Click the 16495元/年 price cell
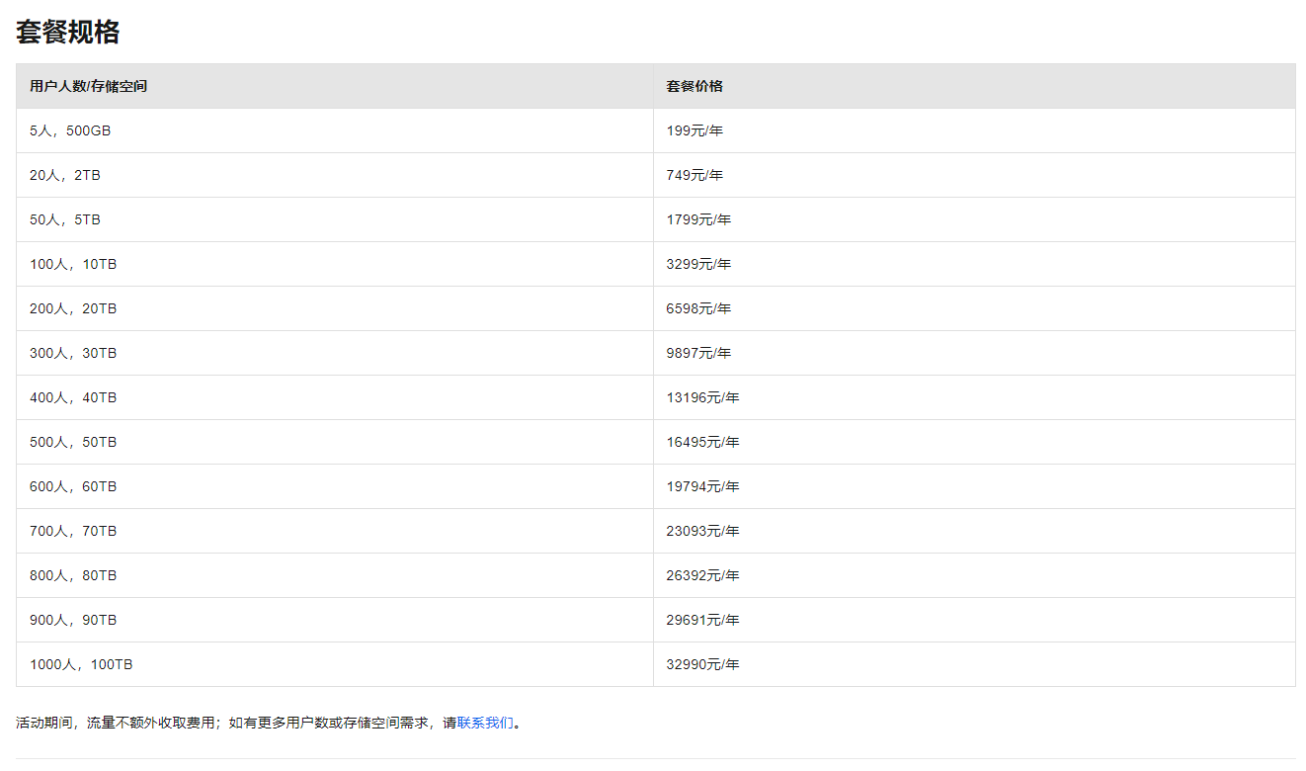Viewport: 1306px width, 771px height. click(x=702, y=442)
